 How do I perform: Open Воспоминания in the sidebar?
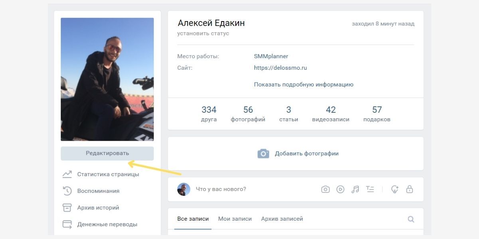click(91, 191)
